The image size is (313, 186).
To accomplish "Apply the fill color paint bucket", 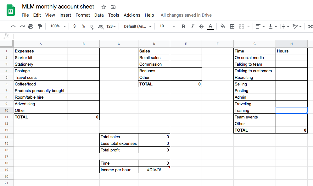I will tap(223, 26).
